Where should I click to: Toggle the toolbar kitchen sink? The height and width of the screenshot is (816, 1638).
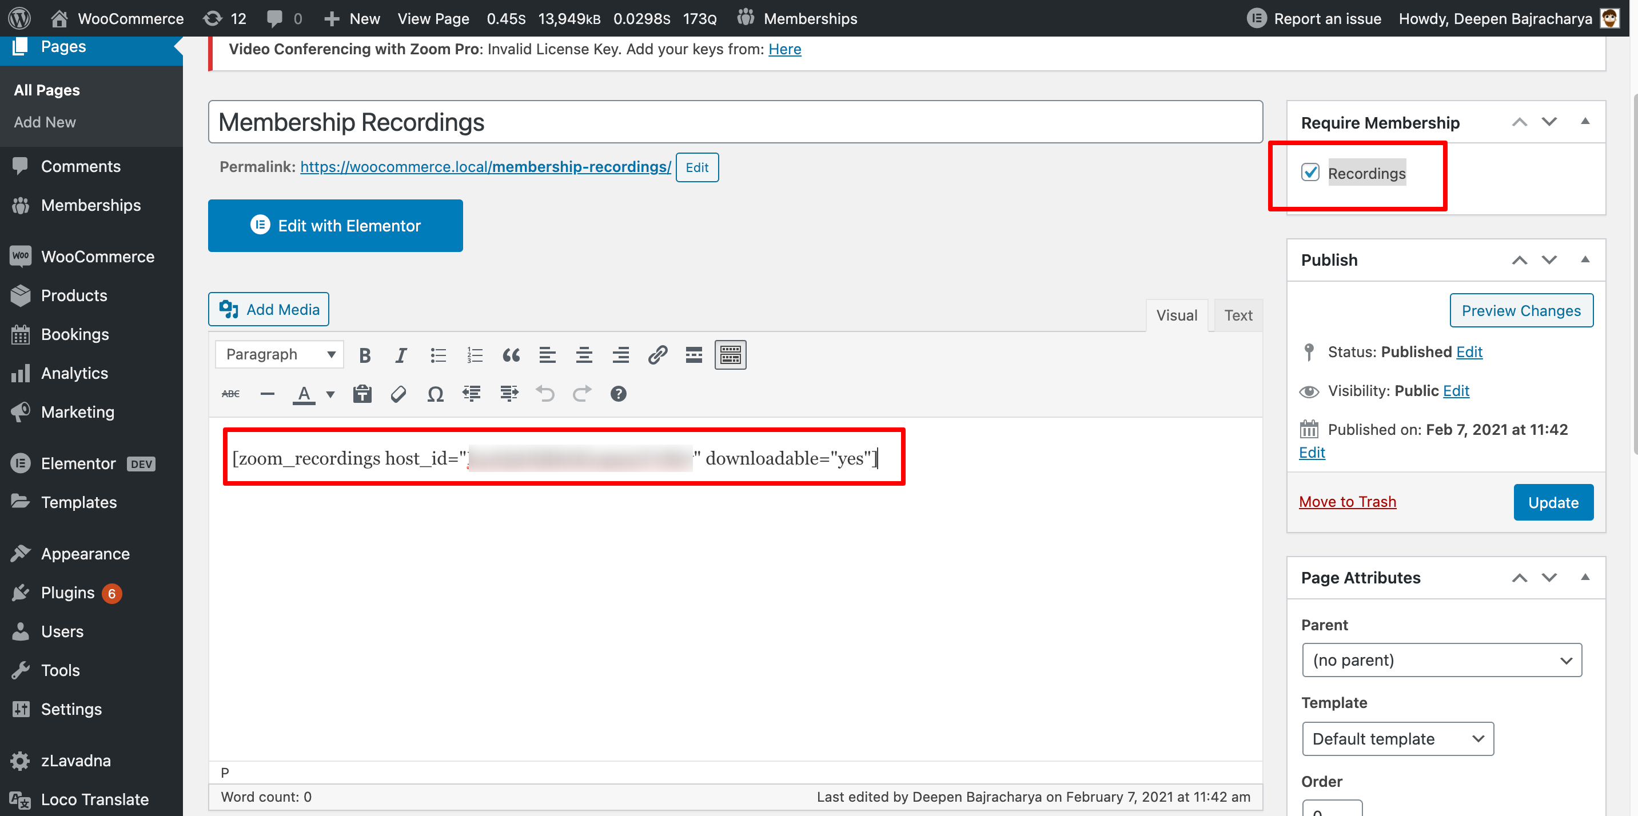click(730, 355)
